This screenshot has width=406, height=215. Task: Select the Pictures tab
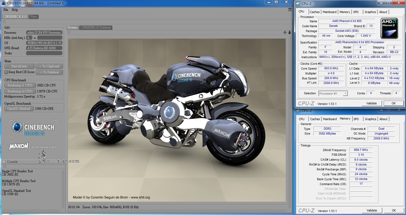click(x=73, y=27)
